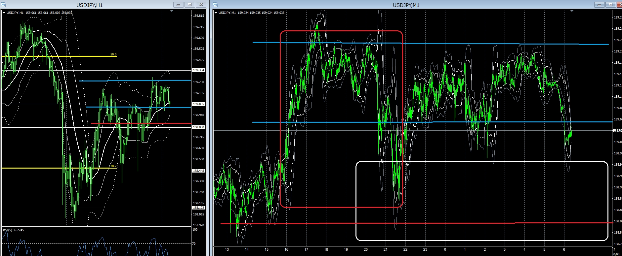622x256 pixels.
Task: Click the 23 hour label on the M1 time axis
Action: pos(425,250)
